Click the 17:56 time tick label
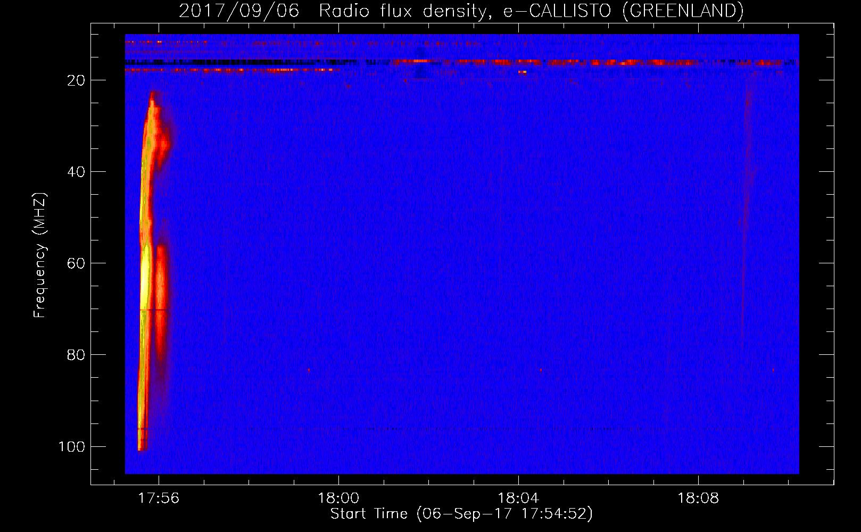This screenshot has height=532, width=861. 159,498
